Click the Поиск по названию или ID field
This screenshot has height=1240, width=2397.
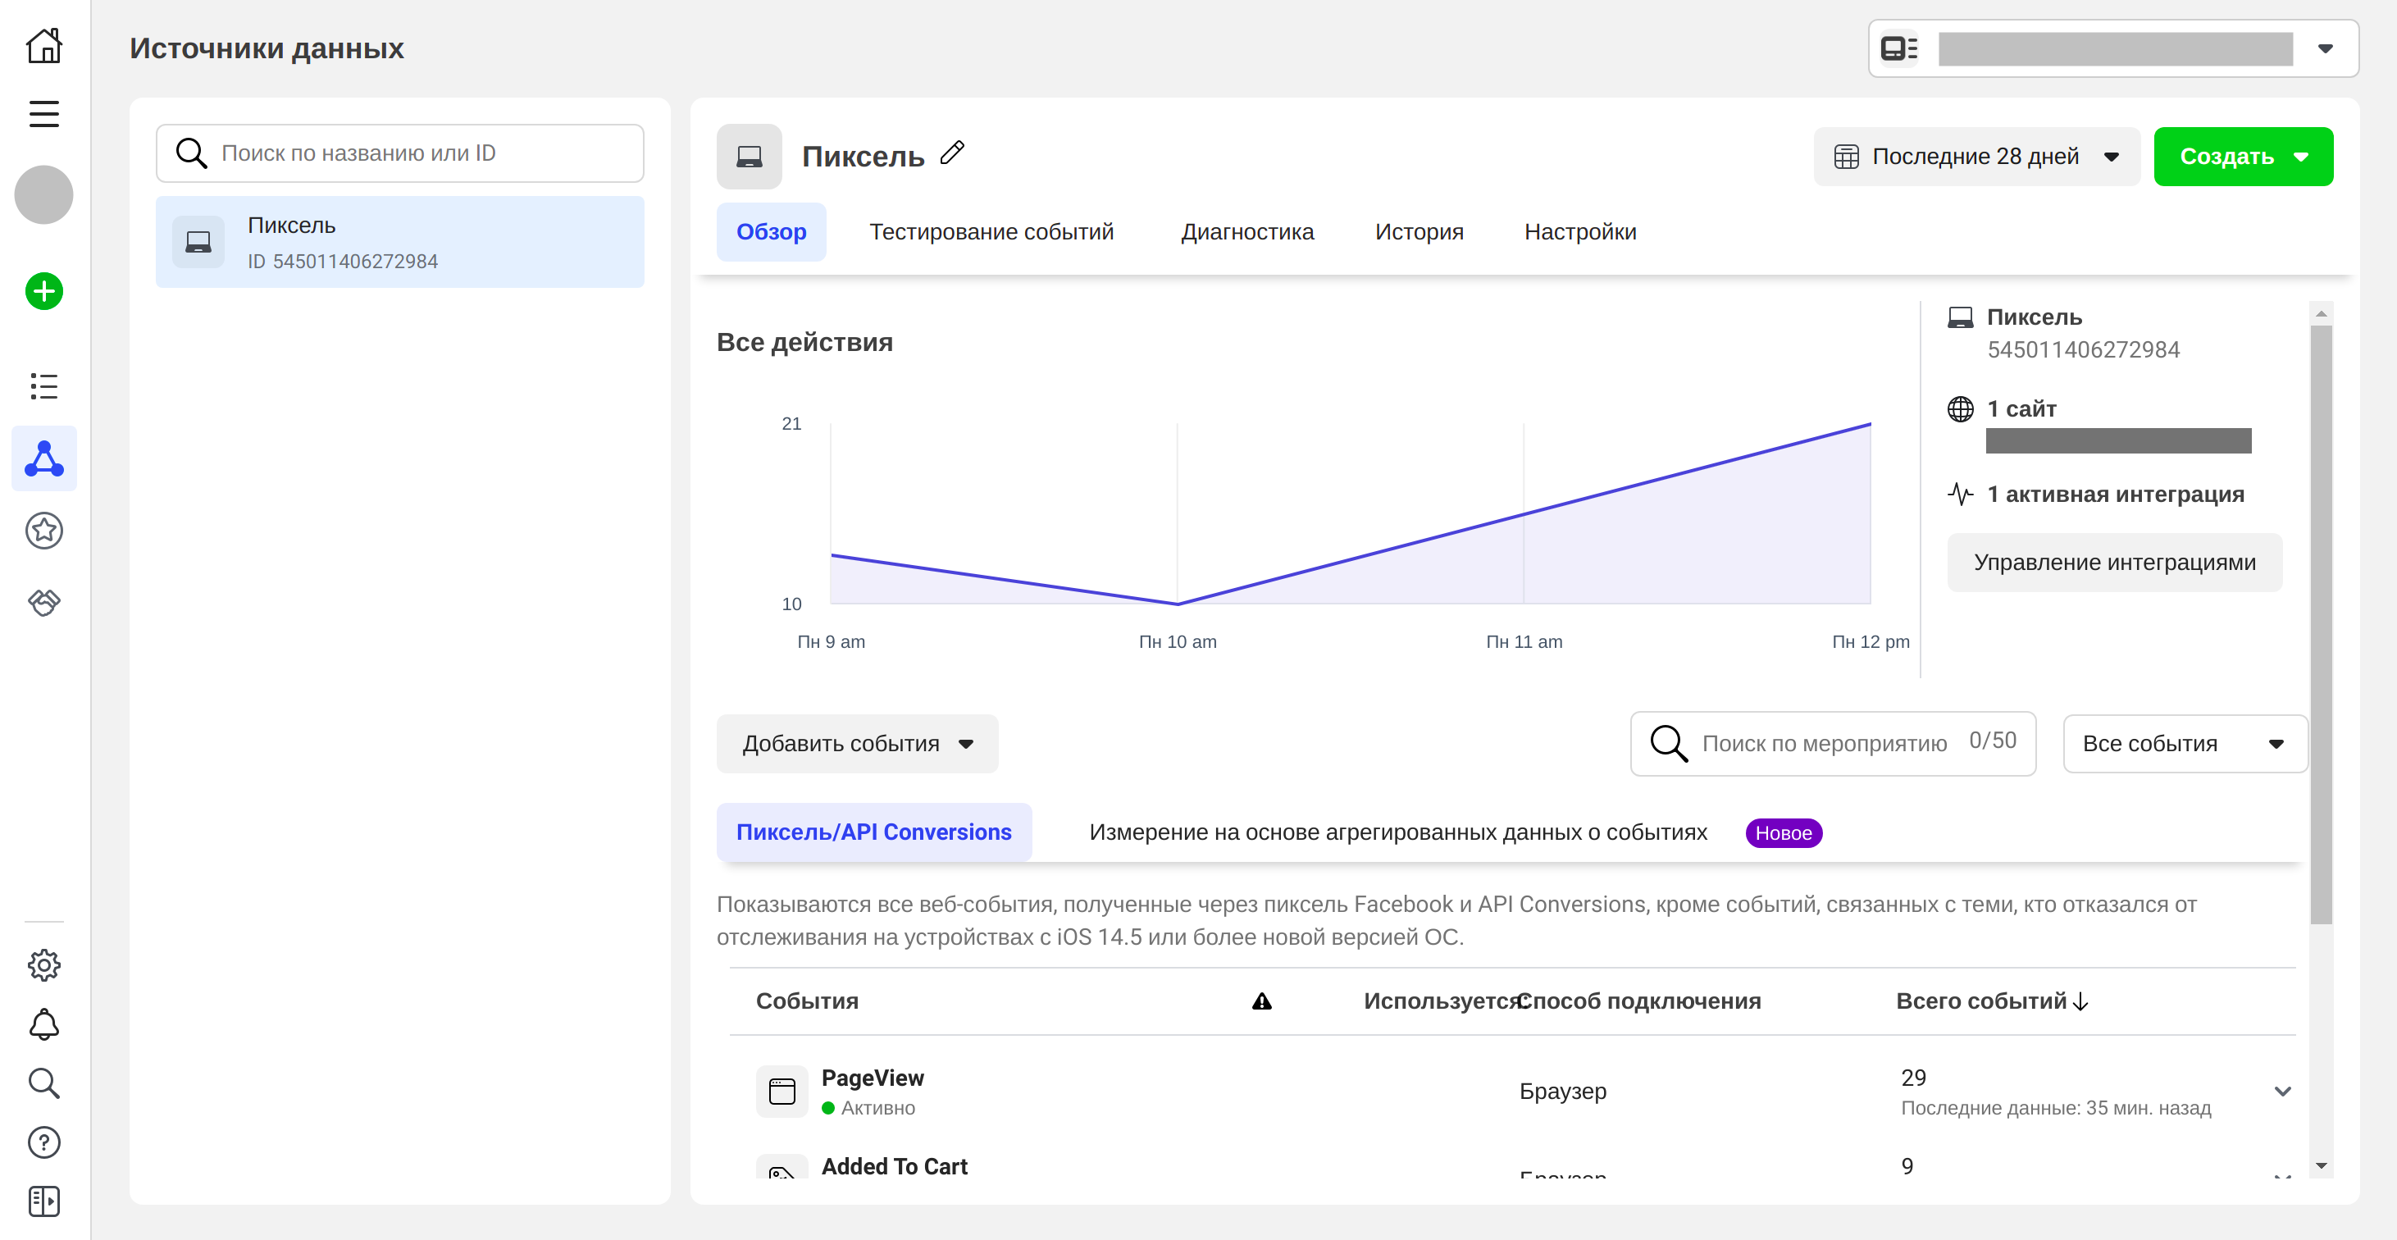click(x=400, y=153)
